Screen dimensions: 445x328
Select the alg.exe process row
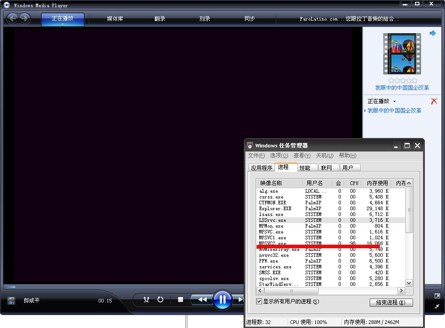tap(331, 191)
